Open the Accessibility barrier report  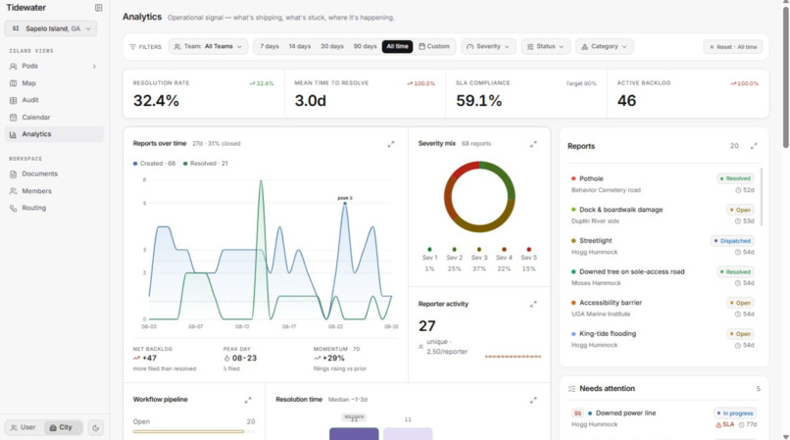coord(663,308)
